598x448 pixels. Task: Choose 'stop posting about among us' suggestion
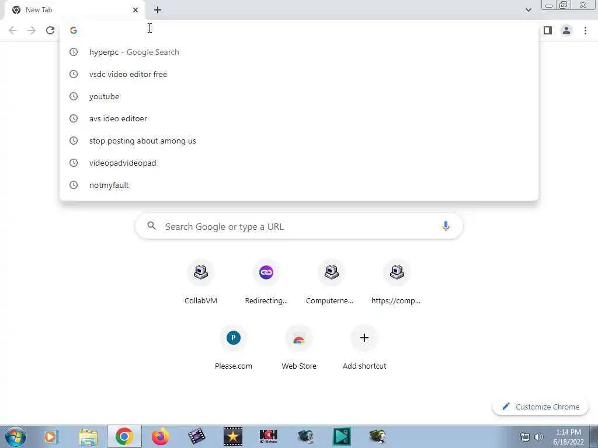click(299, 141)
